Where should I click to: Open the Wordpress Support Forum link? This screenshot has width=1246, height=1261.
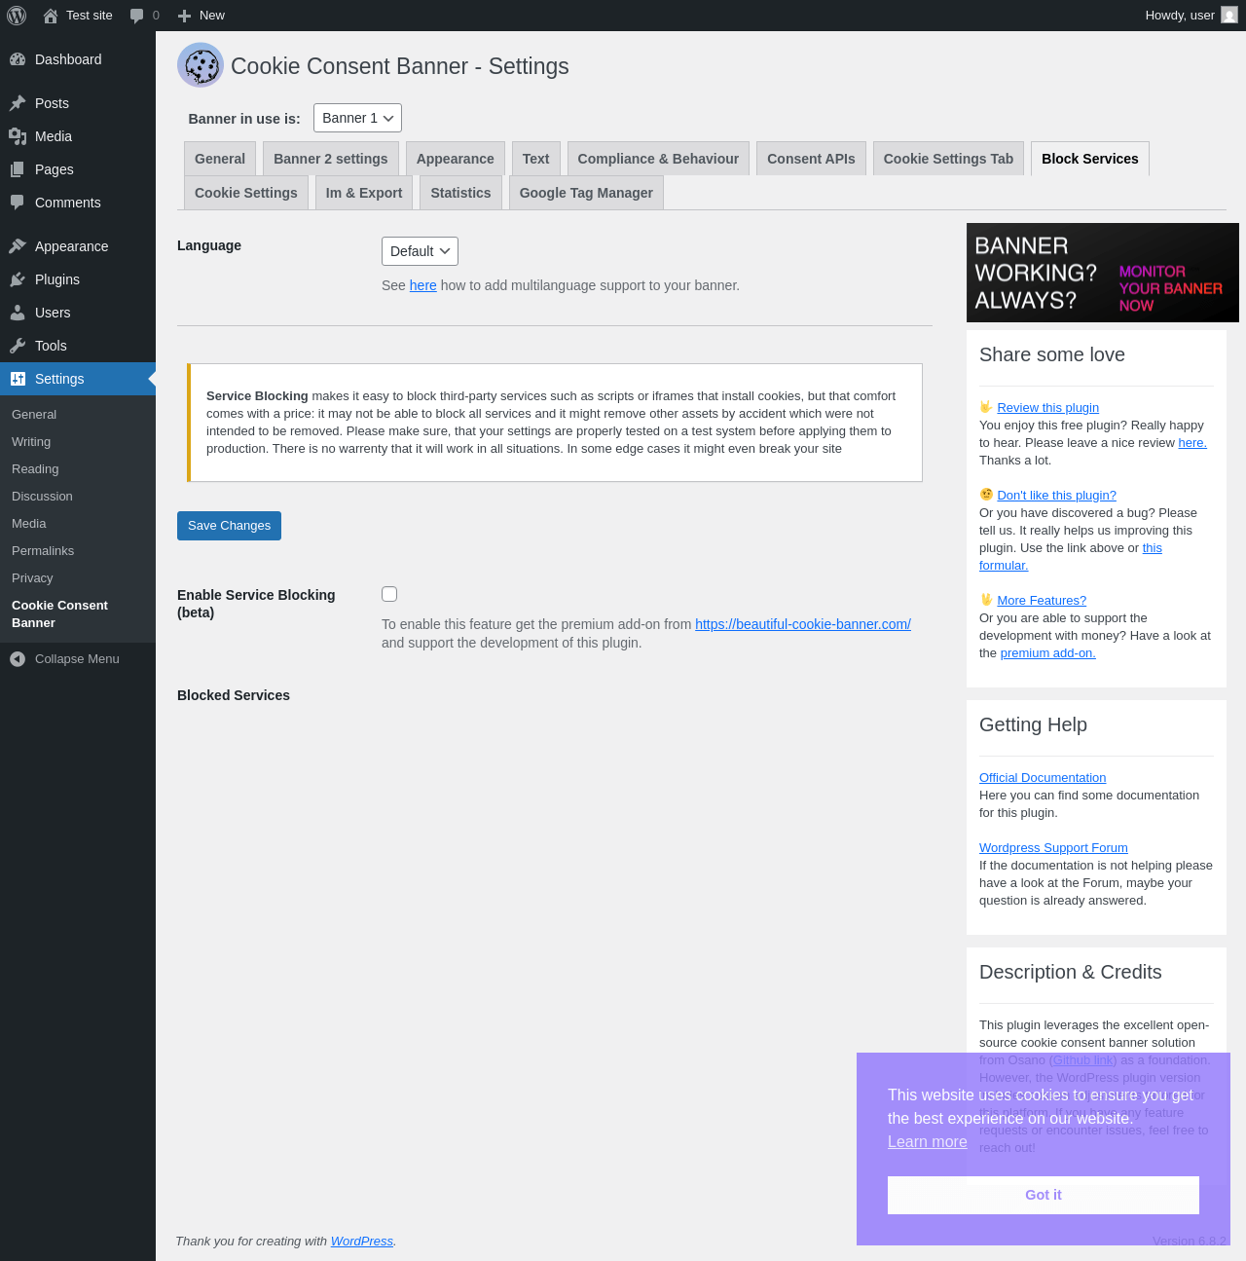click(x=1053, y=848)
